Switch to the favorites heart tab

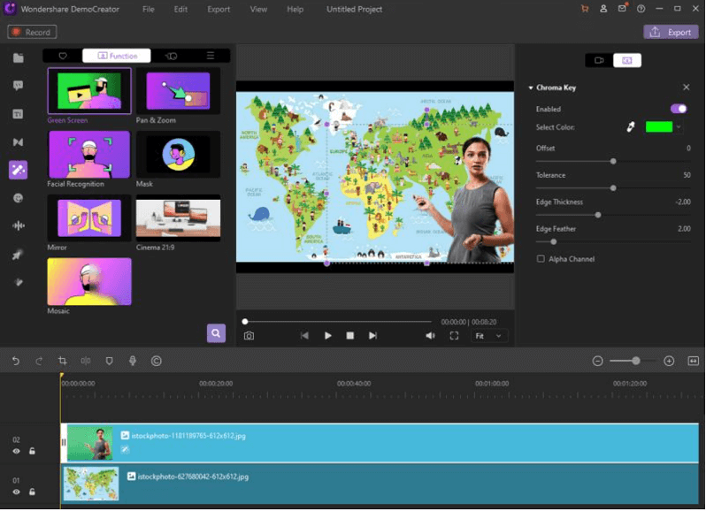tap(63, 56)
